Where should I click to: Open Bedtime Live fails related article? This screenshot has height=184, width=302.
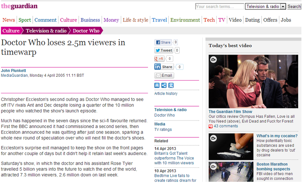click(x=175, y=178)
